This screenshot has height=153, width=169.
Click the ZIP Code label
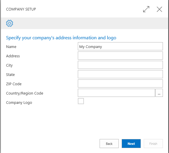tap(14, 84)
